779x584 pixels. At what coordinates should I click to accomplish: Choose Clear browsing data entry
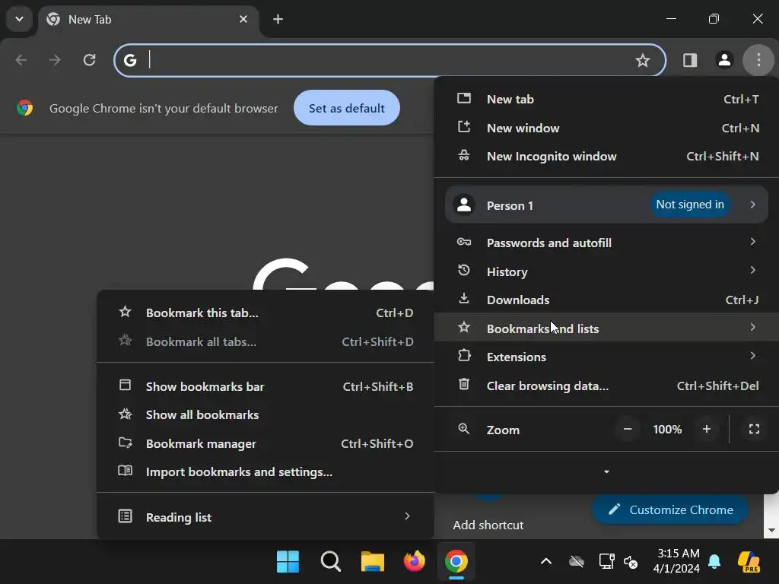(x=607, y=386)
